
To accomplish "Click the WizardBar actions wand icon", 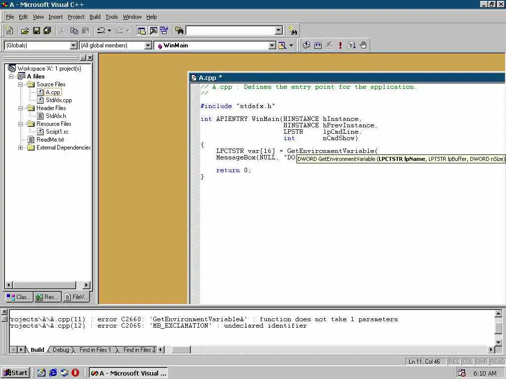I will pyautogui.click(x=282, y=45).
